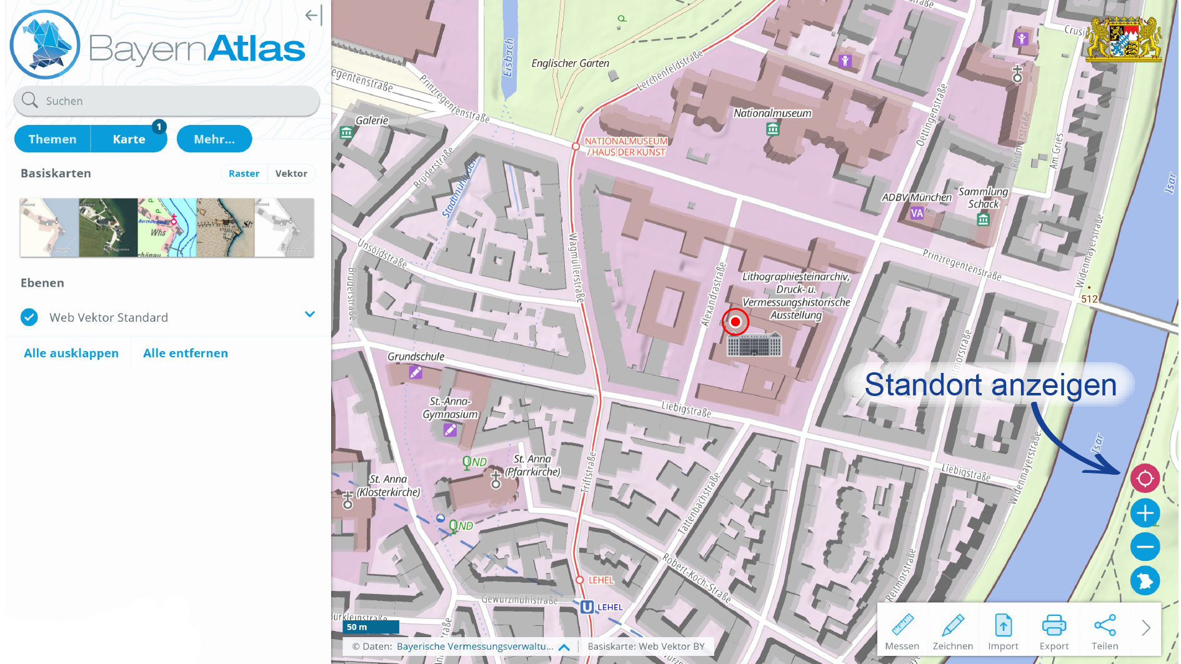
Task: Select the topographic base map thumbnail
Action: [167, 227]
